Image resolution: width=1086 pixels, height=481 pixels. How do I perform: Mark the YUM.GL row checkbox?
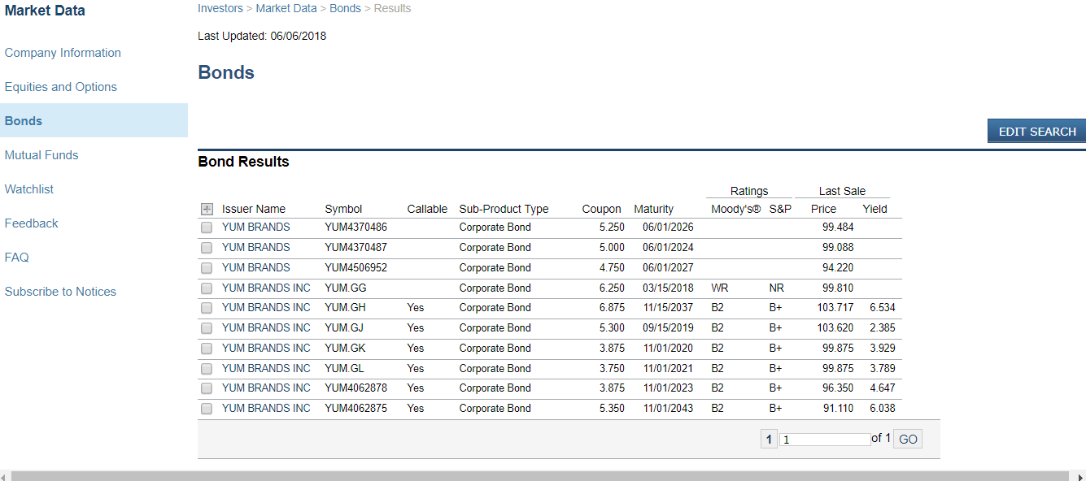click(207, 369)
